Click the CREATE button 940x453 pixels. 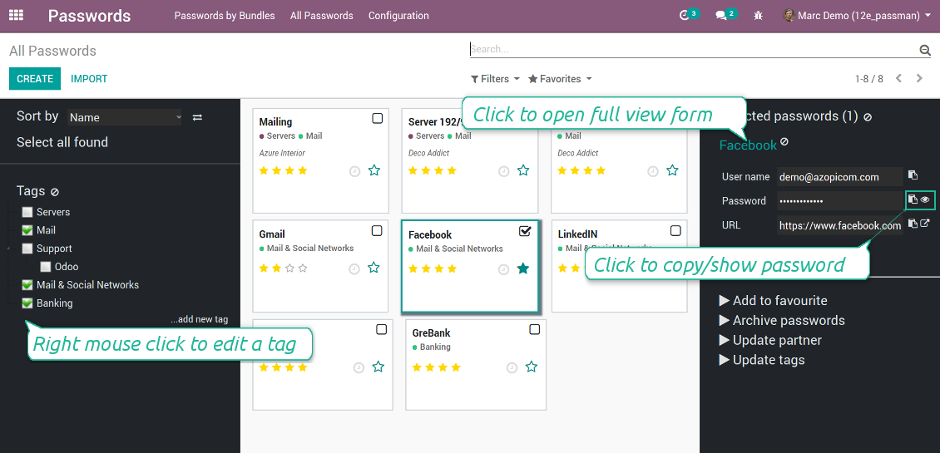pos(35,78)
